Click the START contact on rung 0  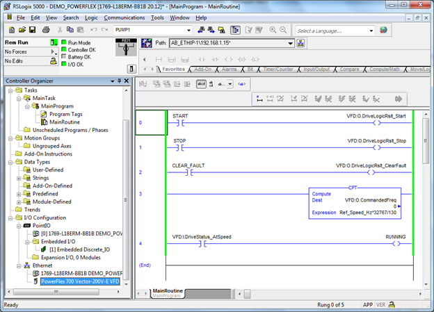click(x=180, y=123)
